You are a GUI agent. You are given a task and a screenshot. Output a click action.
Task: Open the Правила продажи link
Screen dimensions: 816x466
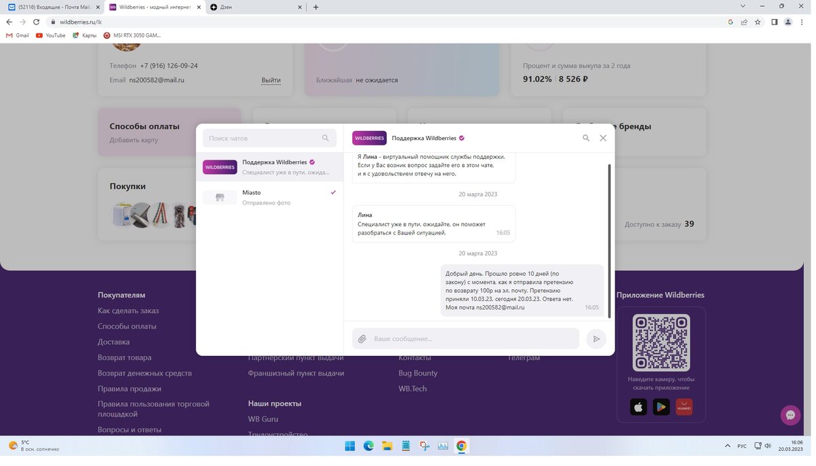click(x=129, y=389)
